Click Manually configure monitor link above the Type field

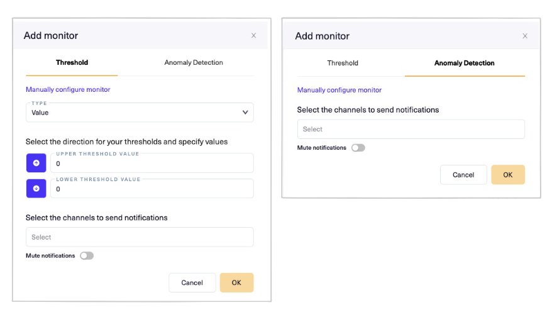coord(68,89)
